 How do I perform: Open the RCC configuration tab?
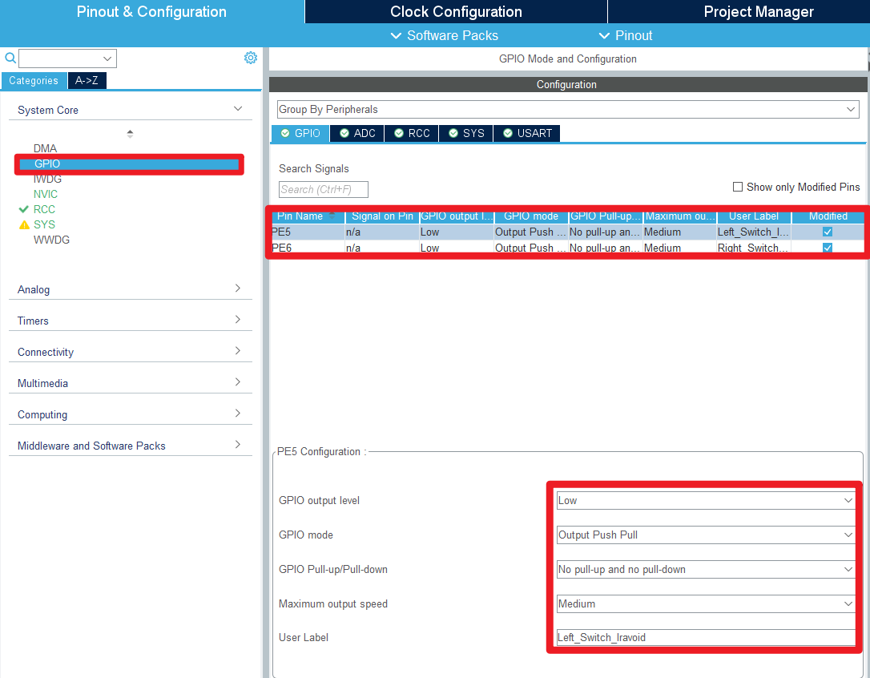pos(412,133)
